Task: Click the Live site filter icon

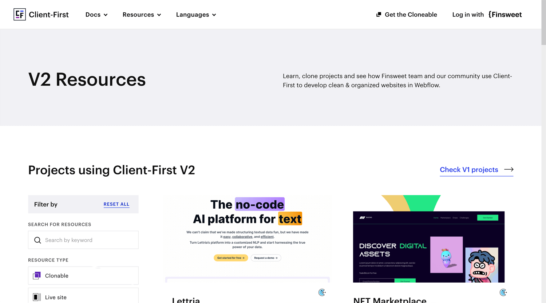Action: coord(37,297)
